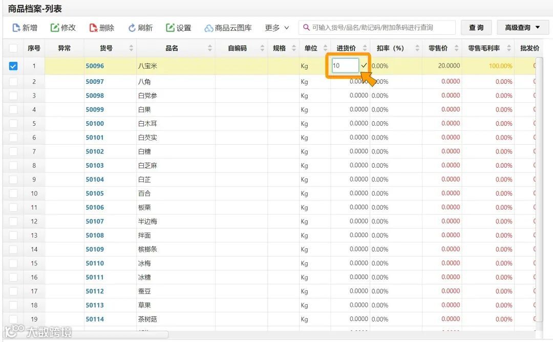Open the 高级查询 dropdown
Screen dimensions: 553x342
pos(523,28)
